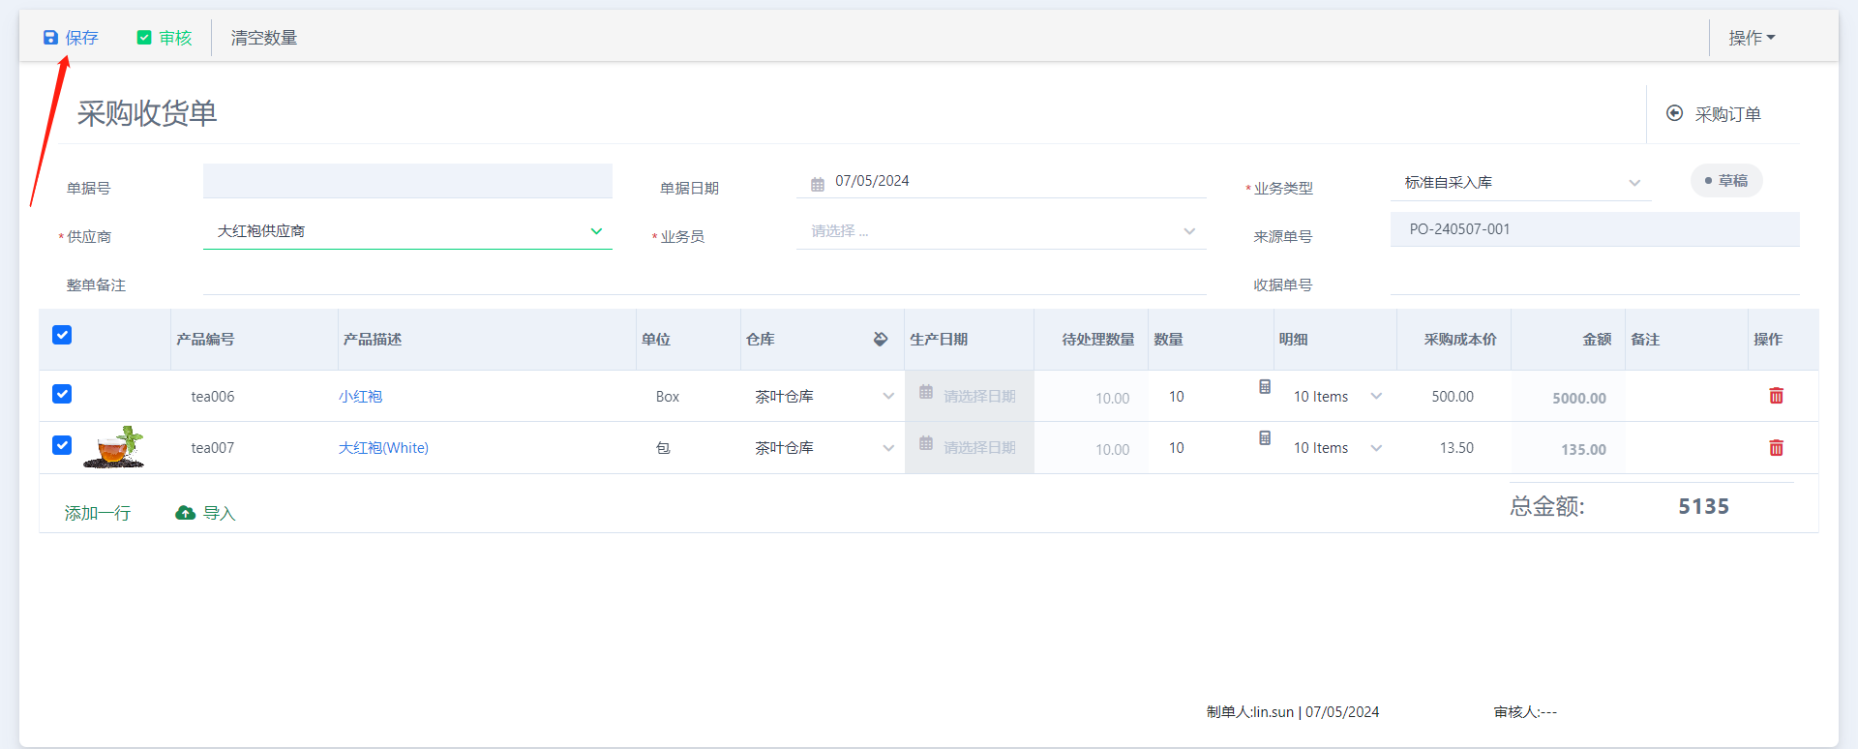
Task: Click the 整单备注 input field
Action: pyautogui.click(x=704, y=281)
